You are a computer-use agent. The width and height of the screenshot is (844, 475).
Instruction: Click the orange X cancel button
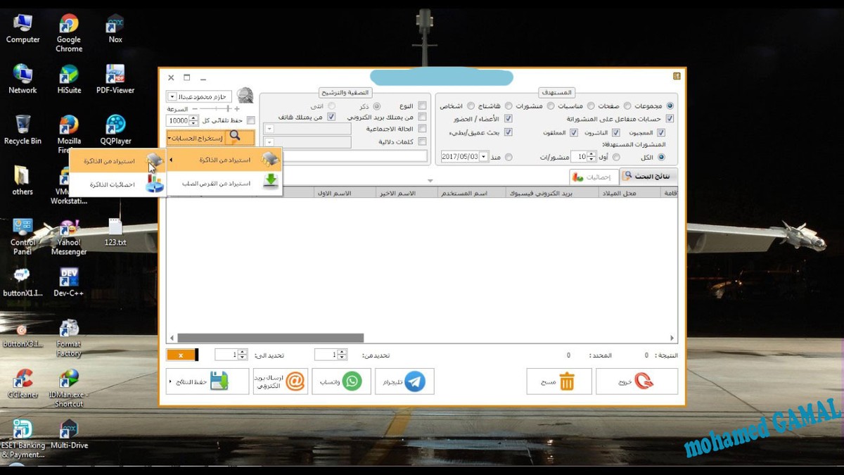(x=181, y=355)
